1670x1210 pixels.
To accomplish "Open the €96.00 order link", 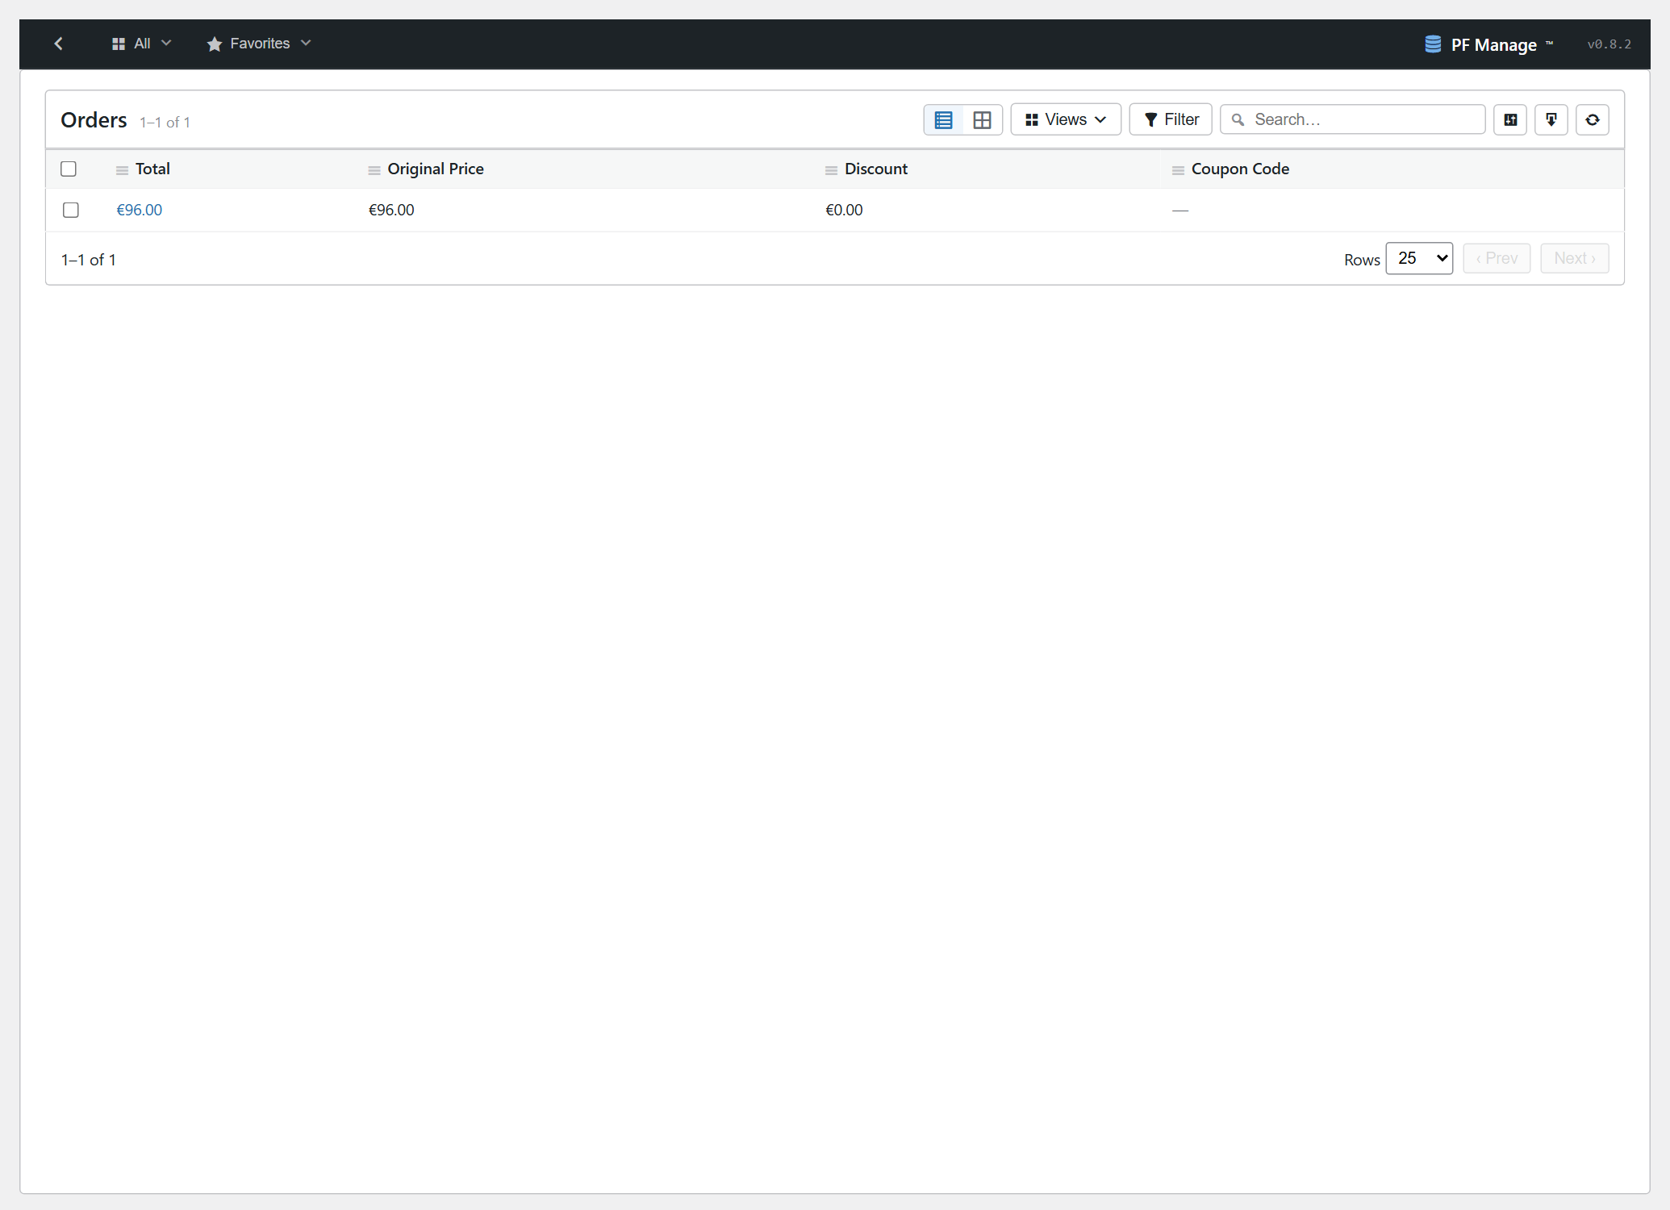I will [140, 210].
